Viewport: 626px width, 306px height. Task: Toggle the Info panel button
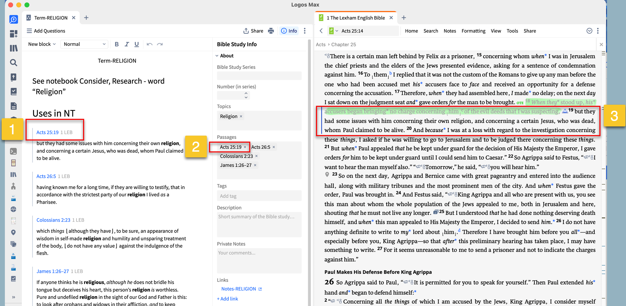click(289, 31)
